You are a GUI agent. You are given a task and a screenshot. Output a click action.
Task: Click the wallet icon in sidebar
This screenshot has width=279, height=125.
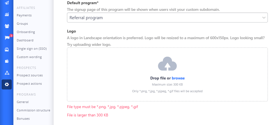coord(7,61)
